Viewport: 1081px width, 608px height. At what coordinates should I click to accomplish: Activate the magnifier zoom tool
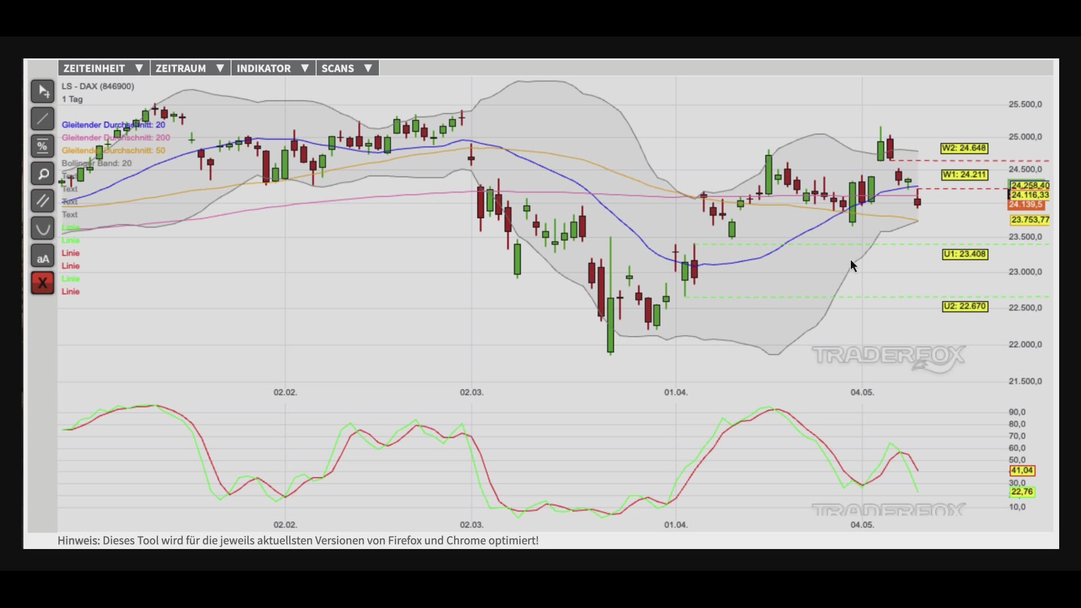[x=43, y=174]
